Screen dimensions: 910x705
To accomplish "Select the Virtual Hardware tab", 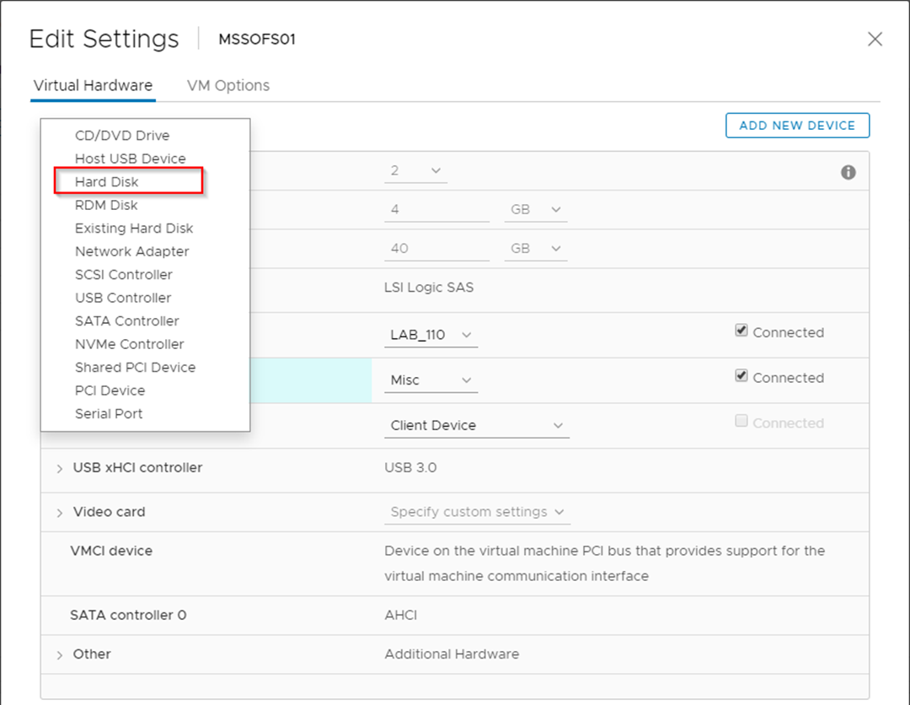I will point(93,85).
